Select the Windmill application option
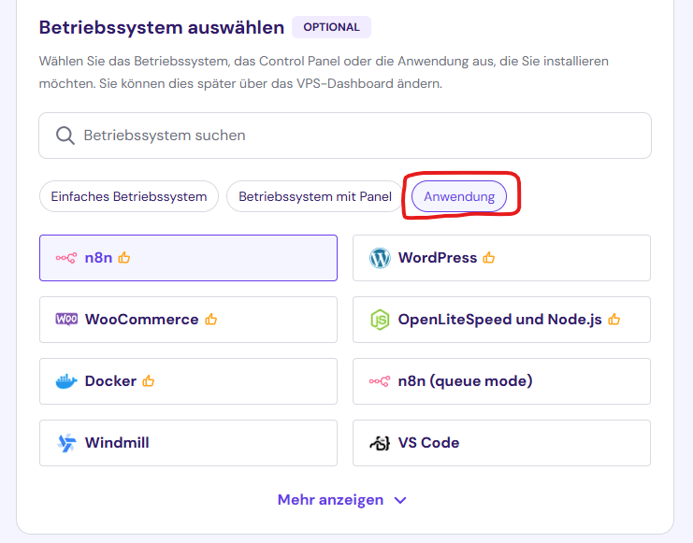Image resolution: width=693 pixels, height=543 pixels. coord(187,443)
